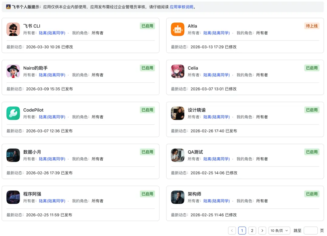The height and width of the screenshot is (236, 327).
Task: Open the 数据小月 app title
Action: [x=32, y=152]
